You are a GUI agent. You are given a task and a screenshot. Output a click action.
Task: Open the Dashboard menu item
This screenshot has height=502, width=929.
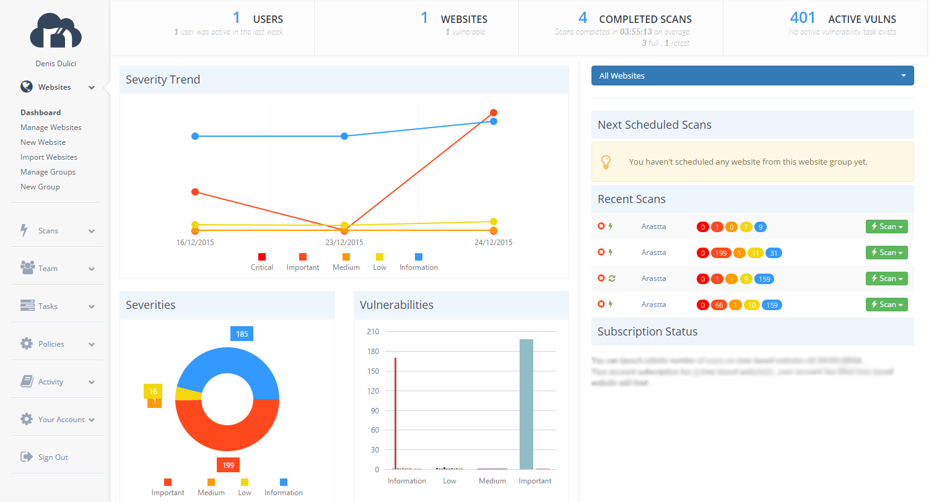[40, 113]
